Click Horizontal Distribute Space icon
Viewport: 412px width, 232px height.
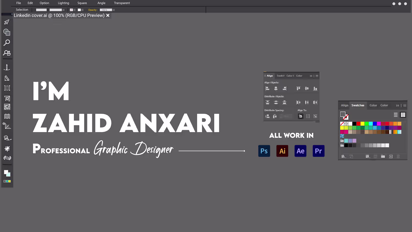click(x=275, y=116)
